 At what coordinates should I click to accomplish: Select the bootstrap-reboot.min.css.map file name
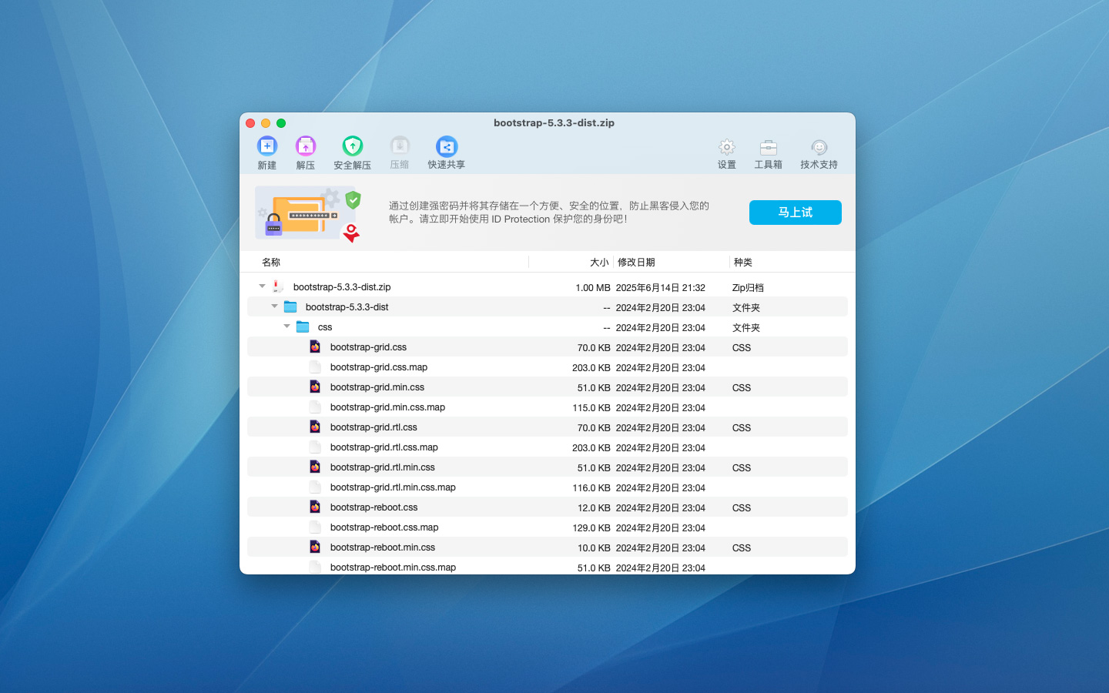[393, 567]
